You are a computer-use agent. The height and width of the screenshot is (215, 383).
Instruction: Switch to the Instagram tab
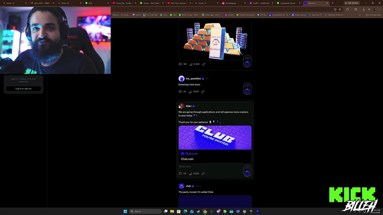click(x=234, y=3)
